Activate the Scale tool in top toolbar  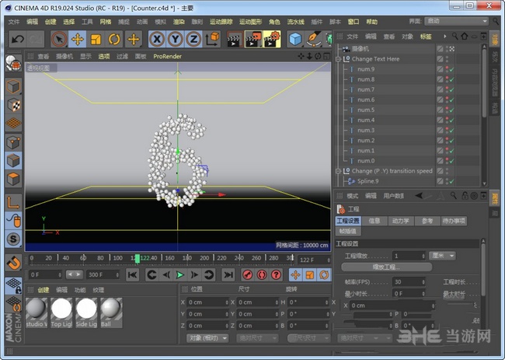click(x=96, y=40)
